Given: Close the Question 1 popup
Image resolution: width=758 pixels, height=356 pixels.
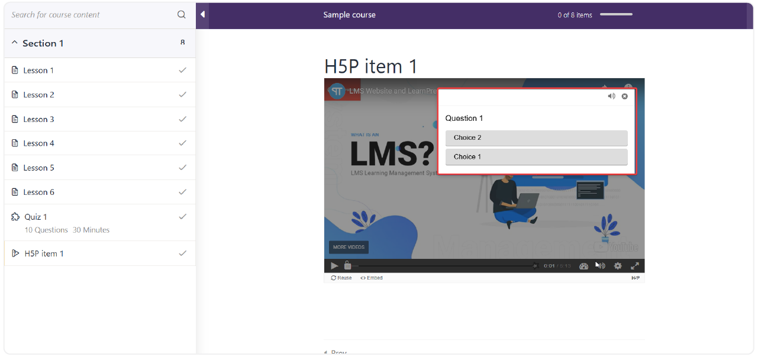Looking at the screenshot, I should (x=624, y=95).
